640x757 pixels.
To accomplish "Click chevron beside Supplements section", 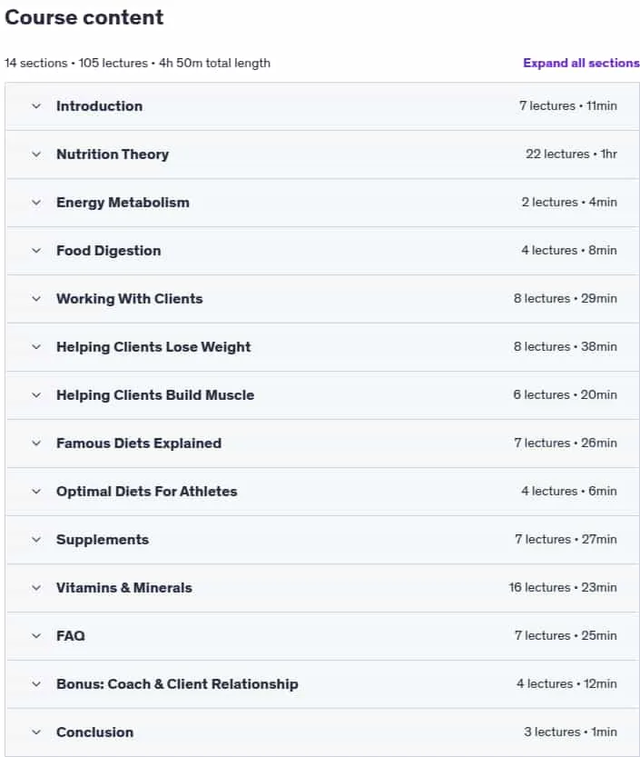I will [x=36, y=539].
